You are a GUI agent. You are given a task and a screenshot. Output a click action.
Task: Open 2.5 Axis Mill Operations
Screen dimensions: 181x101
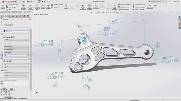tap(83, 7)
